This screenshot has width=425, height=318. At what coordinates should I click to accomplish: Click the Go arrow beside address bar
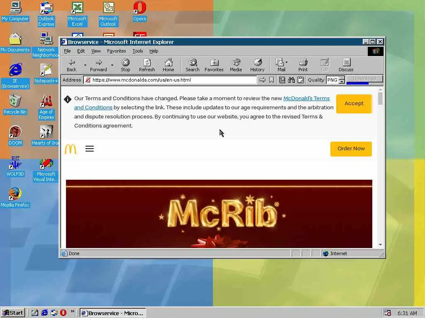[262, 80]
